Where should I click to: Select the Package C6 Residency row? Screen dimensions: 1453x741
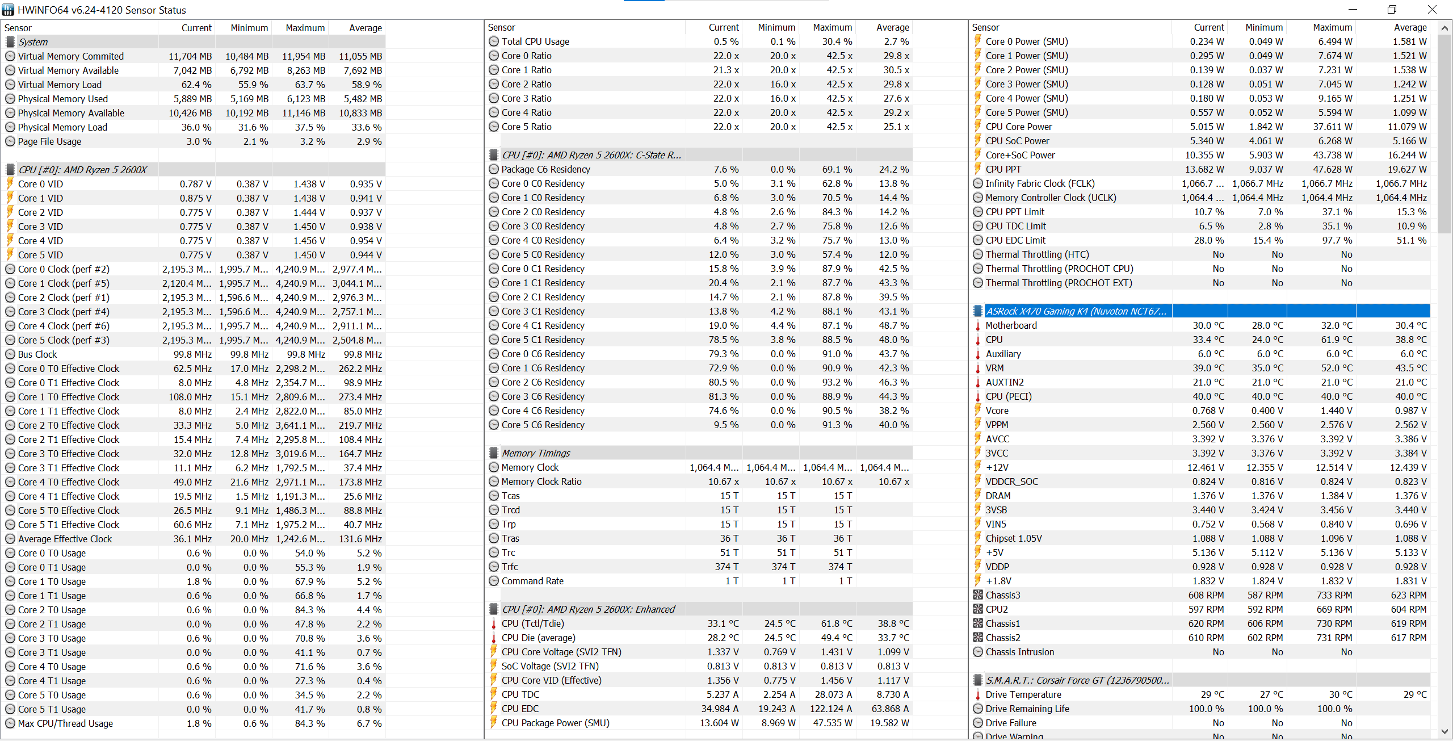click(x=545, y=169)
